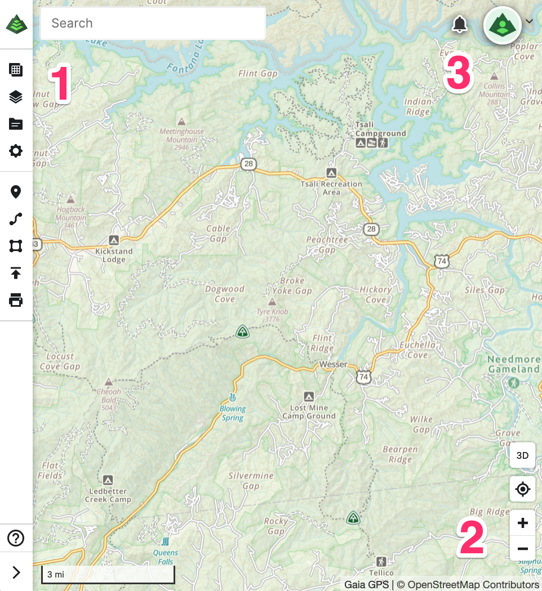Select the draw area polygon tool

pyautogui.click(x=16, y=246)
